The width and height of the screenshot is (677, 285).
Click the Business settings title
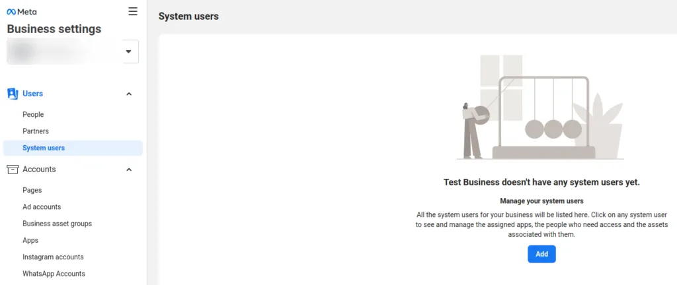pos(54,29)
